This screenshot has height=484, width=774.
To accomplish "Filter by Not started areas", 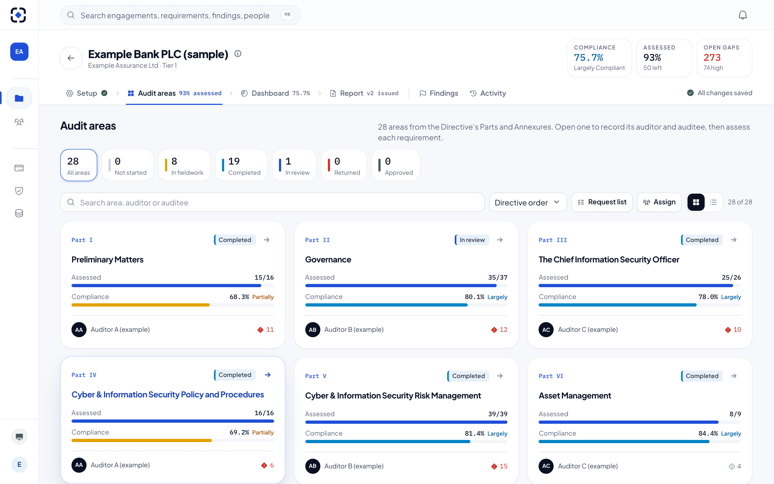I will coord(128,165).
